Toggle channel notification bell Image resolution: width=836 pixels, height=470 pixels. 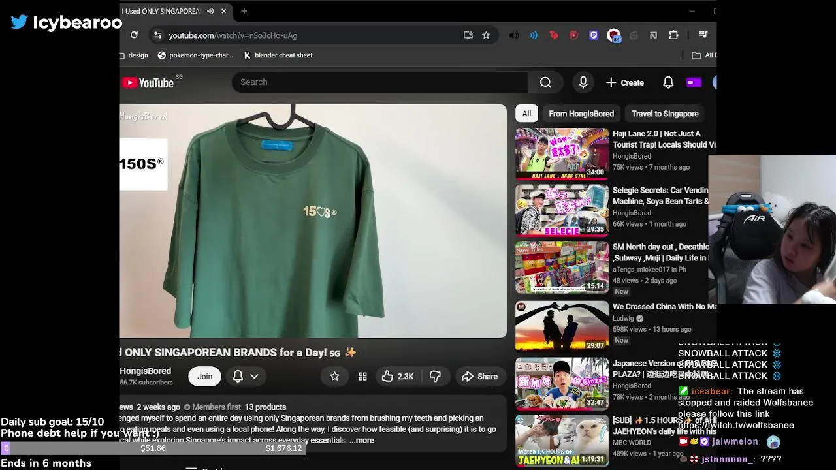[x=238, y=377]
